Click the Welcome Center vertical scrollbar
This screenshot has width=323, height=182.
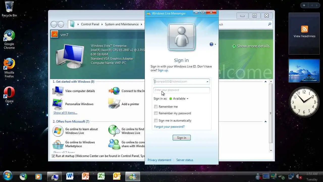point(271,113)
